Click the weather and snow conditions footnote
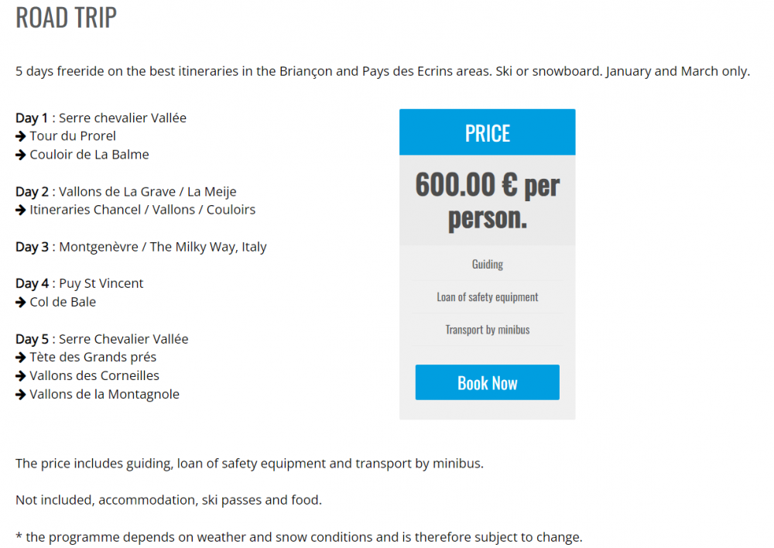This screenshot has height=548, width=774. pyautogui.click(x=299, y=537)
